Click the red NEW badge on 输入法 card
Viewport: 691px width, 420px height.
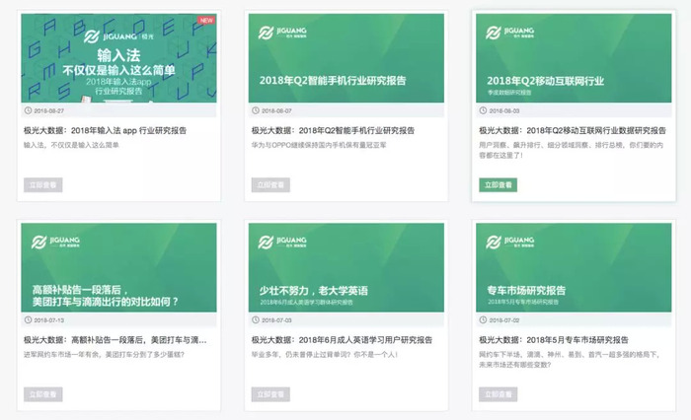tap(206, 21)
